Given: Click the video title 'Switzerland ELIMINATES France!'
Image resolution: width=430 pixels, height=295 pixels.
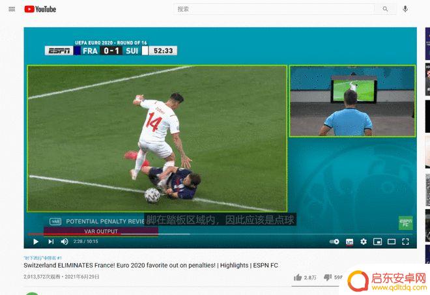Looking at the screenshot, I should (x=150, y=266).
